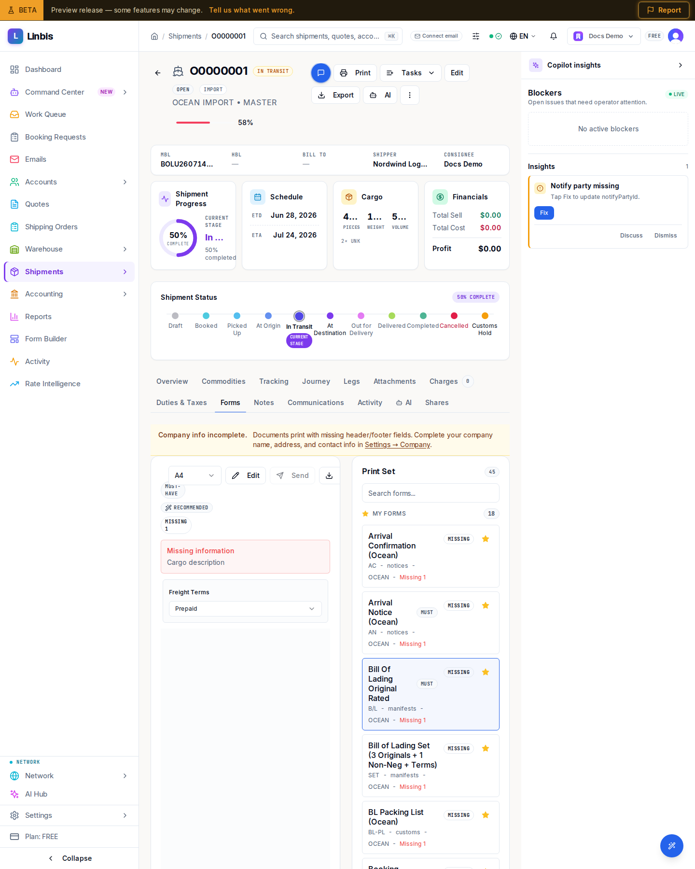
Task: Expand the Command Center submenu
Action: pos(125,92)
